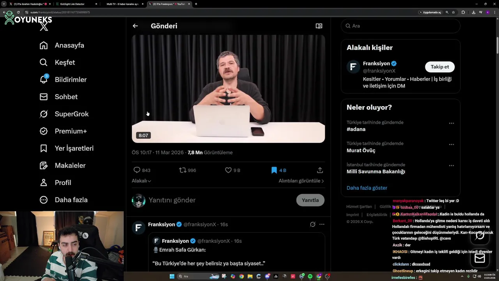Open Daha fazla menu in the sidebar
This screenshot has width=499, height=281.
tap(63, 200)
